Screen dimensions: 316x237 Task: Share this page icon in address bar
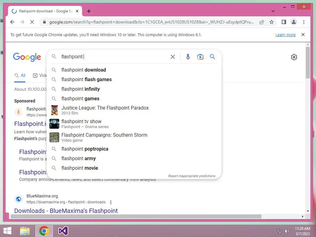coord(262,22)
